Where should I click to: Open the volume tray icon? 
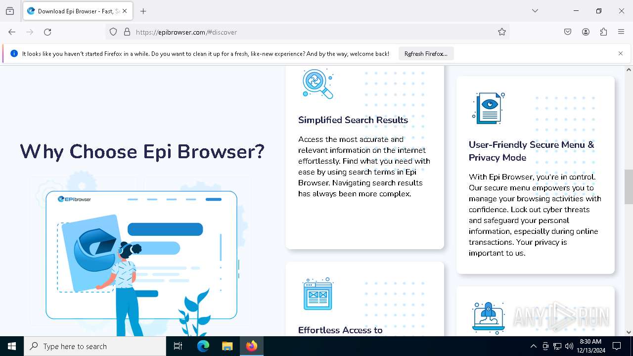point(569,346)
